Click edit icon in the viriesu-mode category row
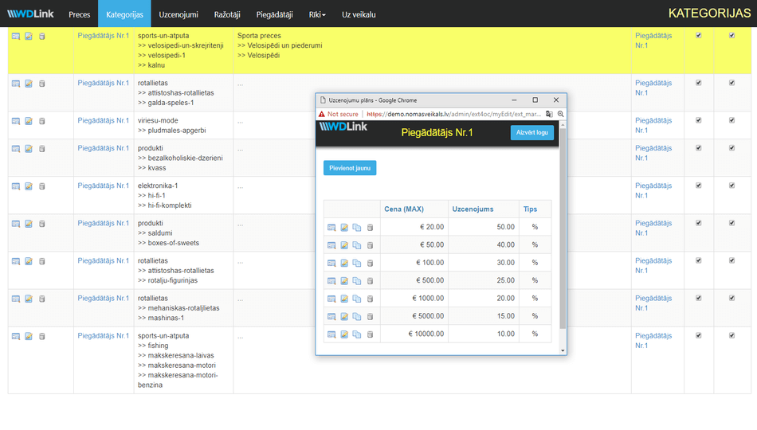The height and width of the screenshot is (430, 757). [29, 121]
